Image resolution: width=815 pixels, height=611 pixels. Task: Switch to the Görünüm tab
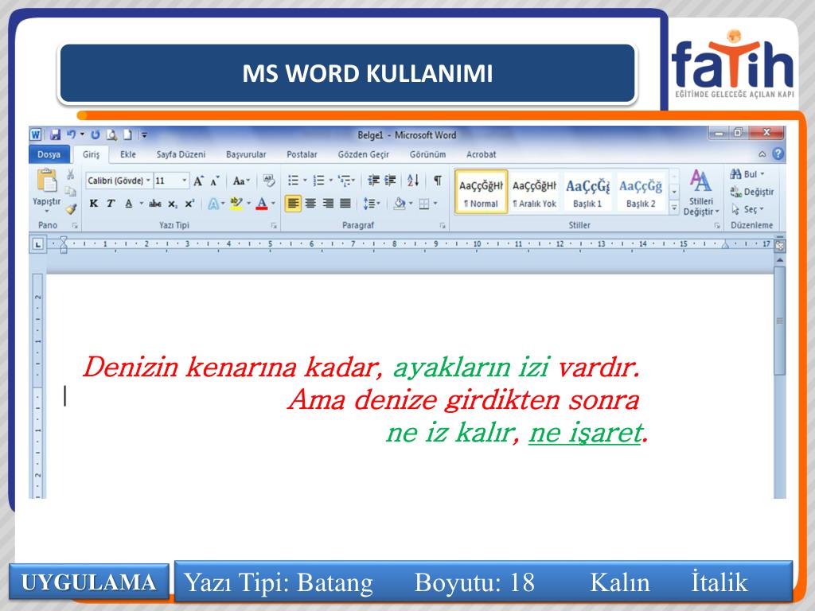coord(427,154)
